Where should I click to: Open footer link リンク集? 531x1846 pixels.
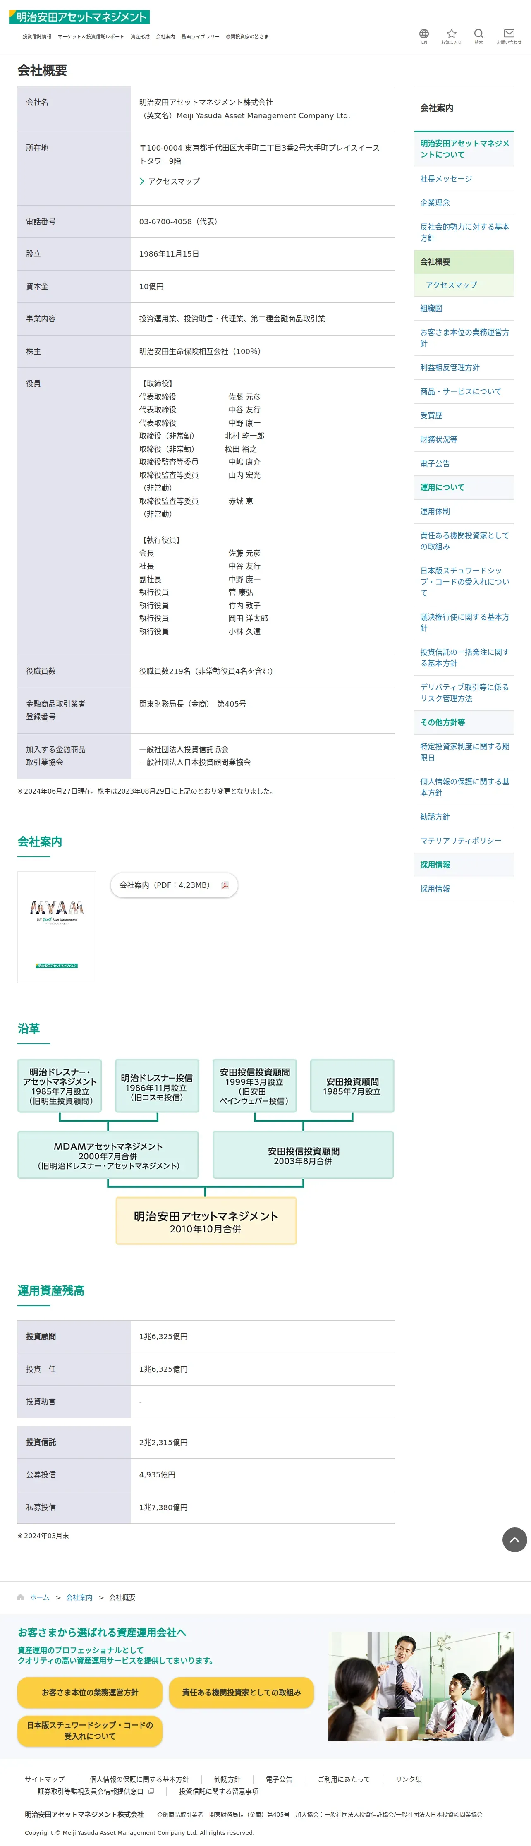(x=409, y=1779)
